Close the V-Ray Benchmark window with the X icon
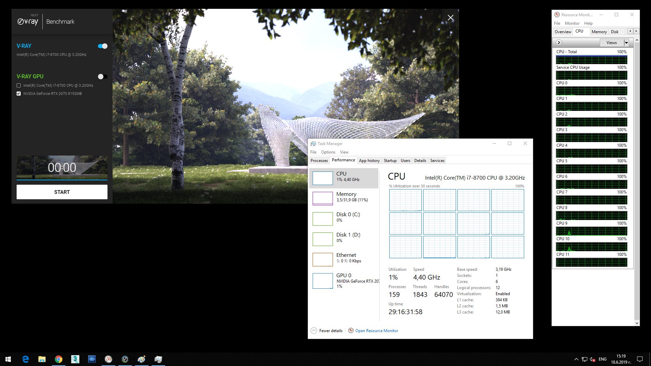The image size is (651, 366). coord(450,18)
